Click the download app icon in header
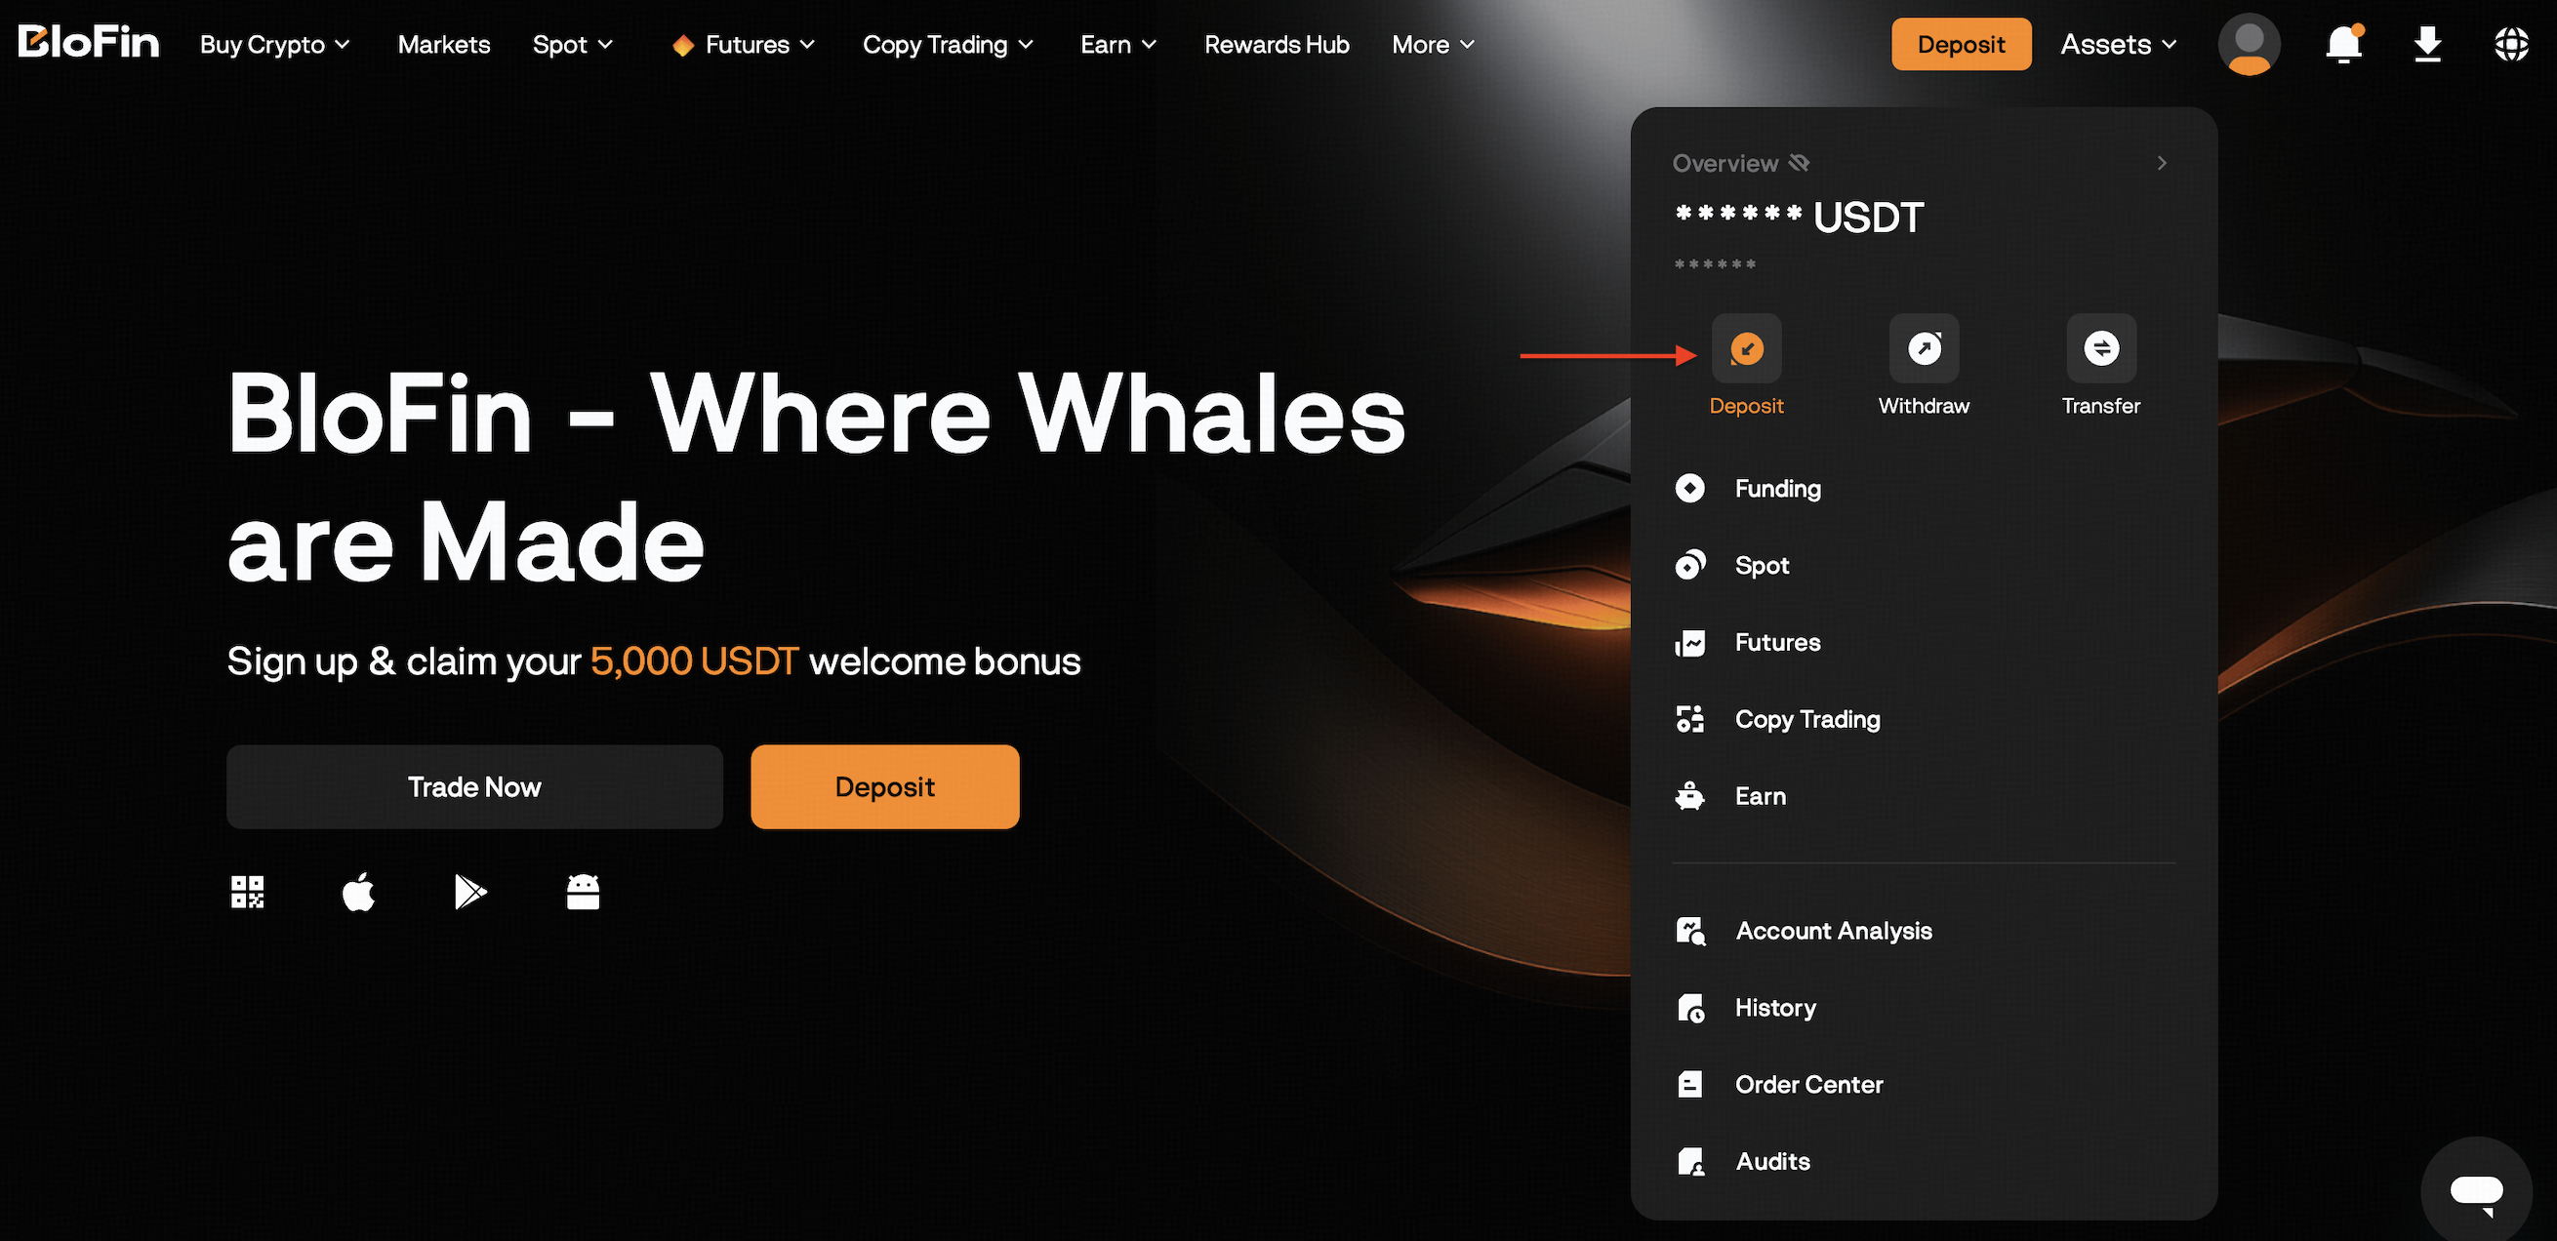Screen dimensions: 2557x1241 point(2428,44)
